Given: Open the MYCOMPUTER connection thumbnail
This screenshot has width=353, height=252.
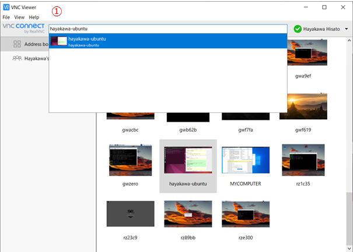Looking at the screenshot, I should [245, 160].
